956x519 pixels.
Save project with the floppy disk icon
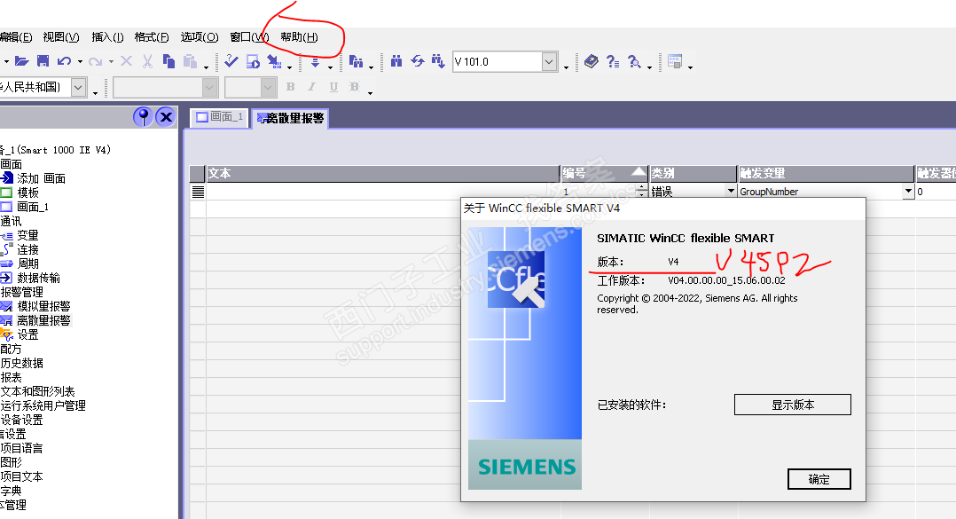43,61
